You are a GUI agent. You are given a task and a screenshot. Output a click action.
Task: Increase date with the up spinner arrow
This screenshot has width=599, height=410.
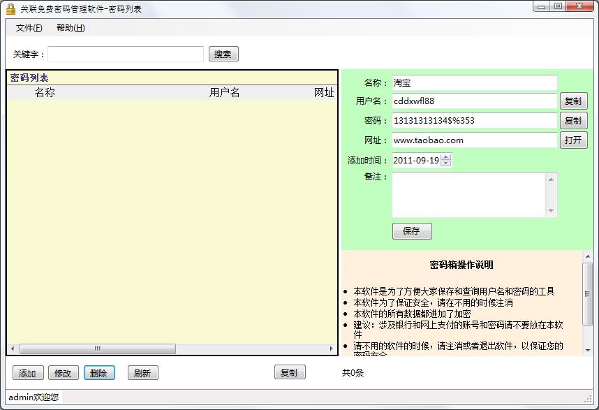pos(446,156)
